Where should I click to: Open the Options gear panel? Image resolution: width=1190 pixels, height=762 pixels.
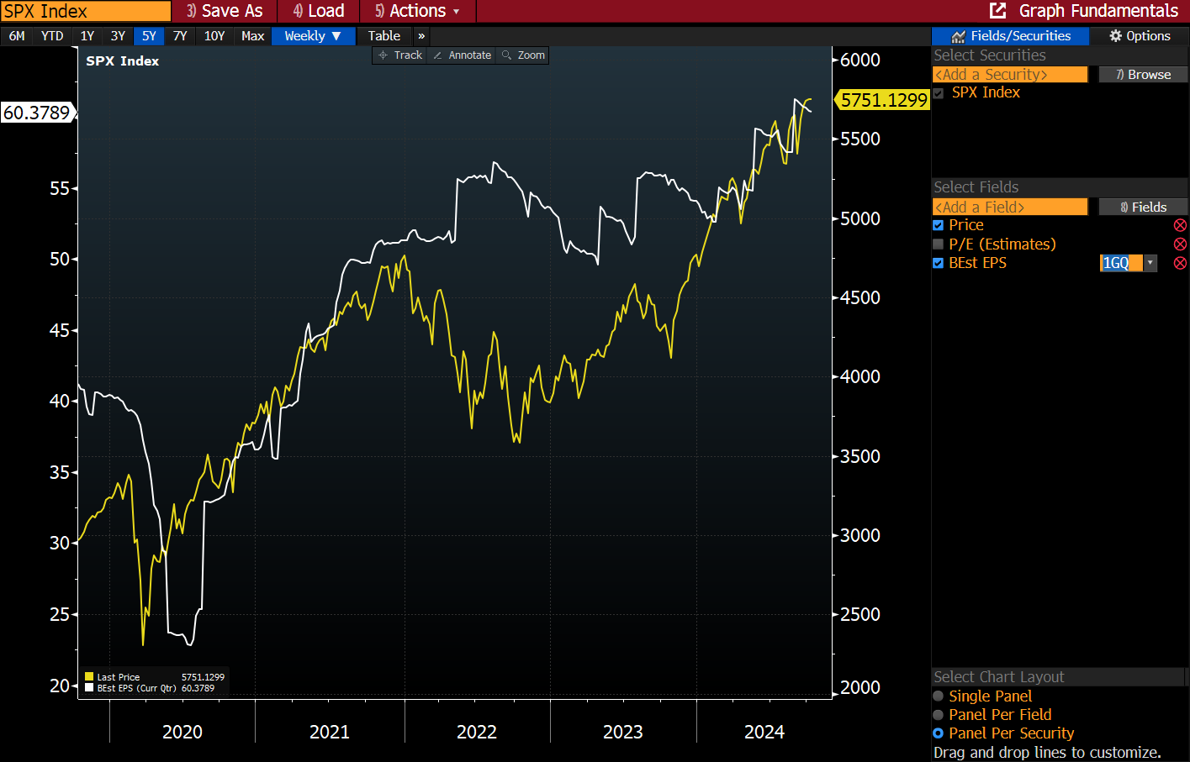tap(1140, 35)
